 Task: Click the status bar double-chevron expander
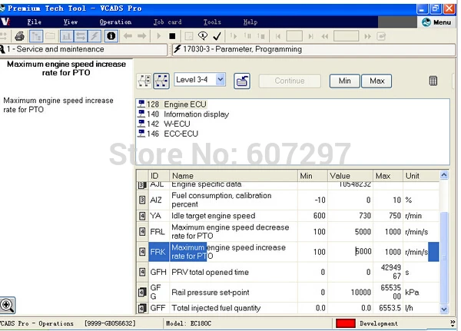(x=453, y=323)
